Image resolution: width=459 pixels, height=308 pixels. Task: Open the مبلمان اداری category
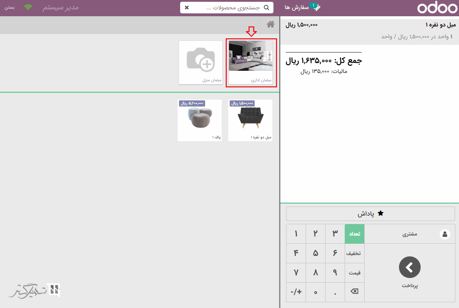(x=251, y=62)
